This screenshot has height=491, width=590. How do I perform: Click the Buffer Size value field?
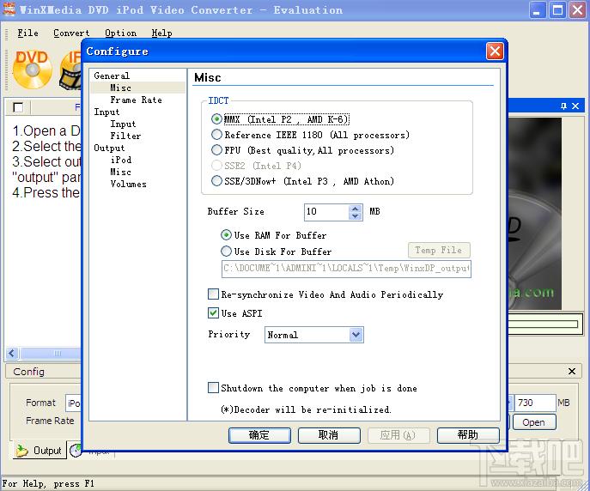tap(326, 212)
